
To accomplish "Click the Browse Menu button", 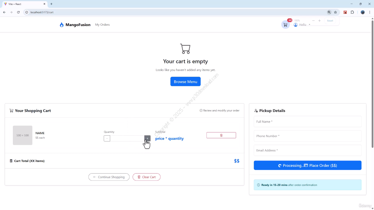I will click(x=185, y=82).
